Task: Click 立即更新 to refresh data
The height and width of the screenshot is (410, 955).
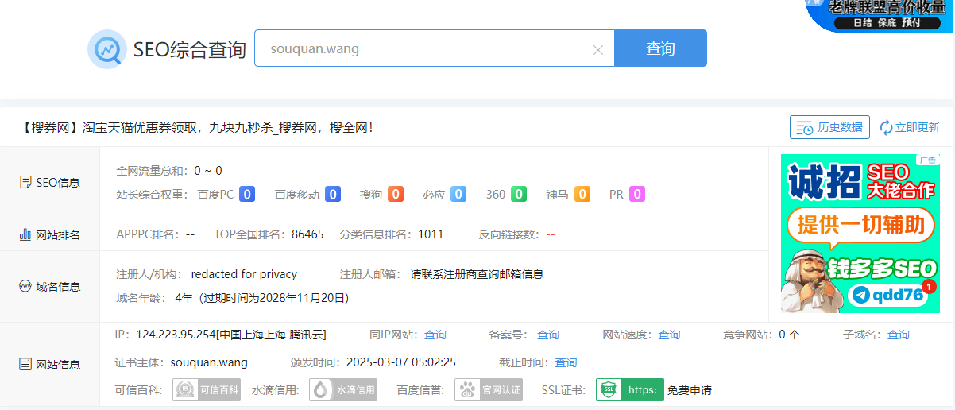Action: [909, 127]
